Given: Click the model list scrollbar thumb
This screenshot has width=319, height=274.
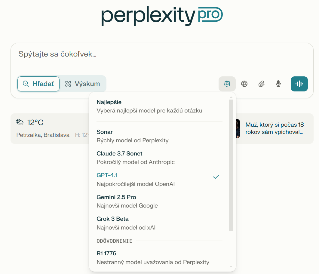Looking at the screenshot, I should click(x=231, y=165).
